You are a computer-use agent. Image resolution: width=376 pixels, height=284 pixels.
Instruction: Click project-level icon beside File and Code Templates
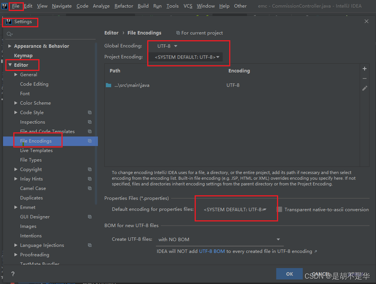[x=90, y=131]
